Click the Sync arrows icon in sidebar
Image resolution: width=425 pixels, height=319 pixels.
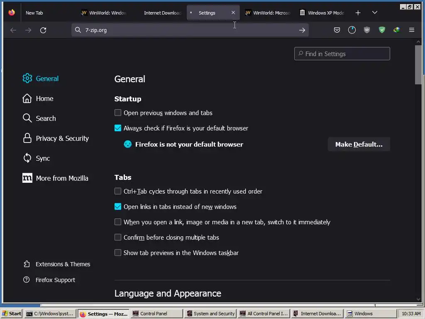tap(27, 158)
